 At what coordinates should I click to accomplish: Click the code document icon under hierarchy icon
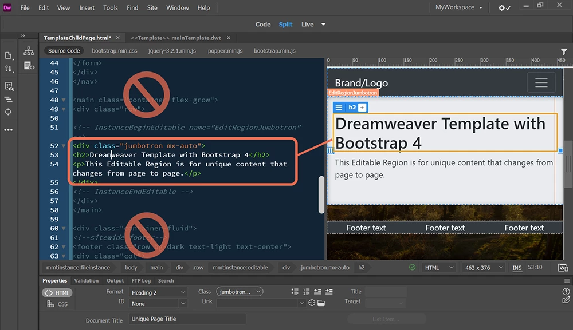29,66
